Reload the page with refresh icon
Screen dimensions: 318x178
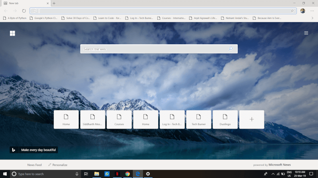coord(24,11)
